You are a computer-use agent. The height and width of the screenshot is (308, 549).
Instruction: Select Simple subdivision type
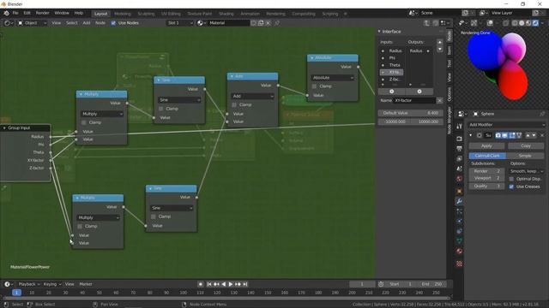[525, 156]
